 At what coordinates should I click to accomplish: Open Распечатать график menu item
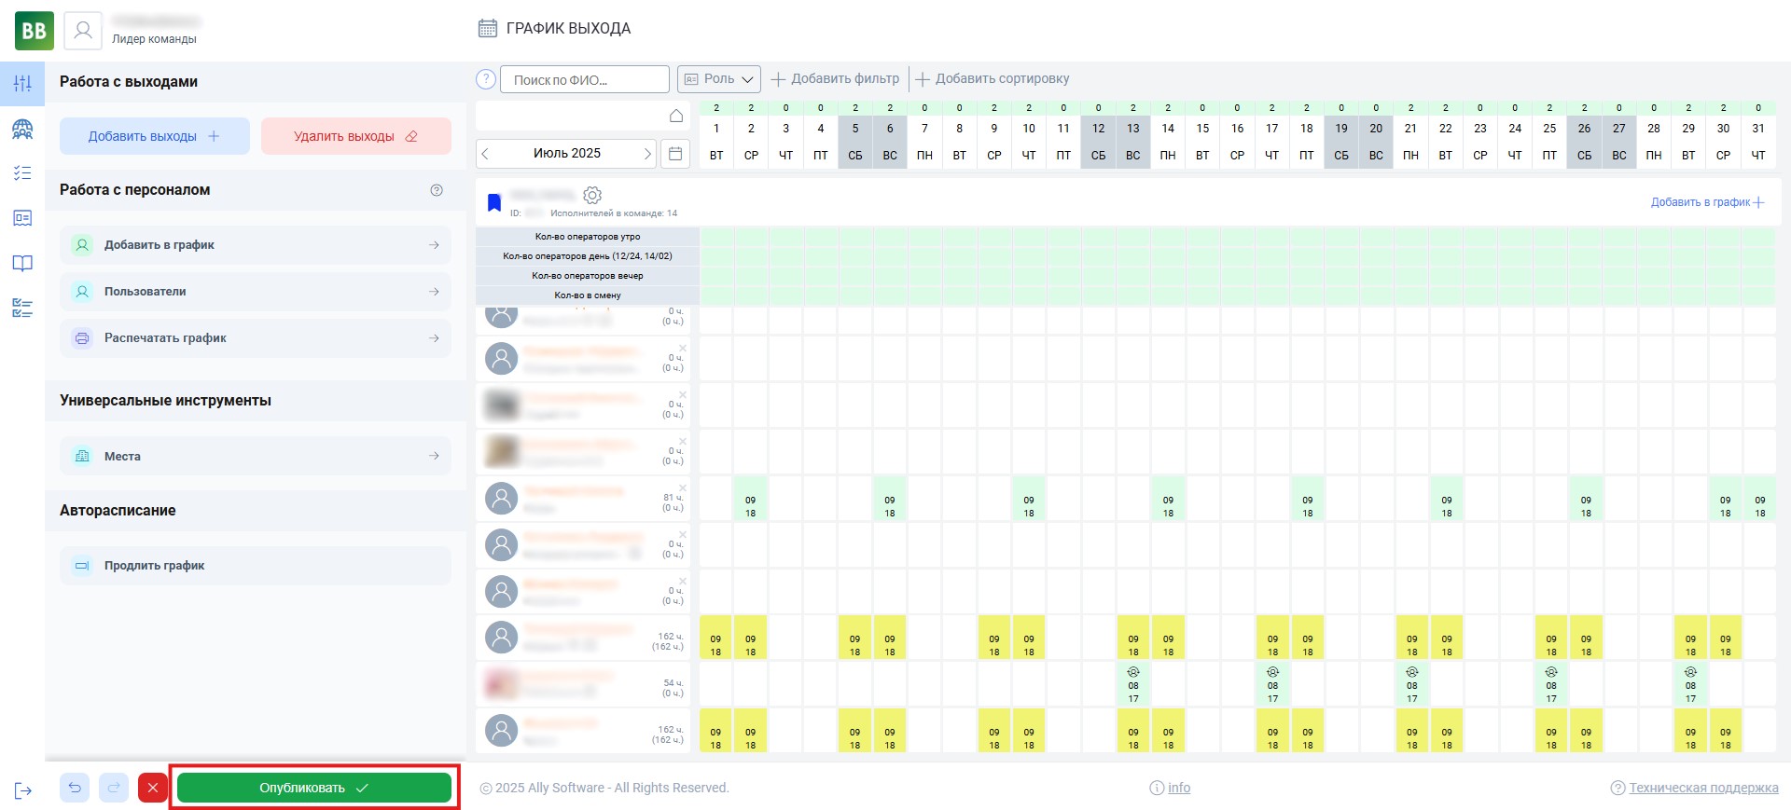256,338
